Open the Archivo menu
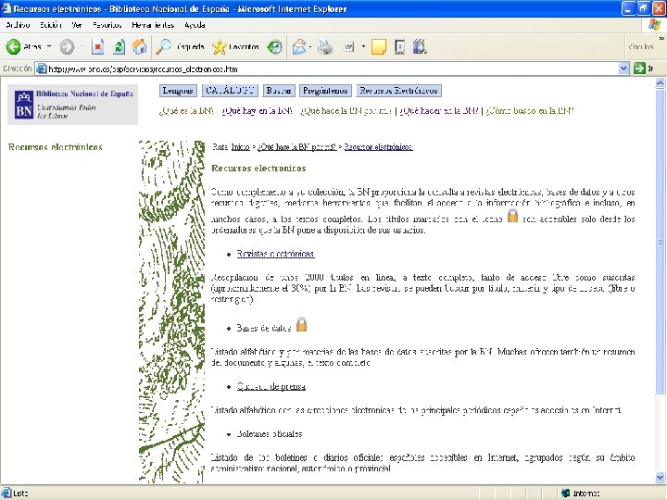Viewport: 667px width, 500px height. tap(18, 25)
